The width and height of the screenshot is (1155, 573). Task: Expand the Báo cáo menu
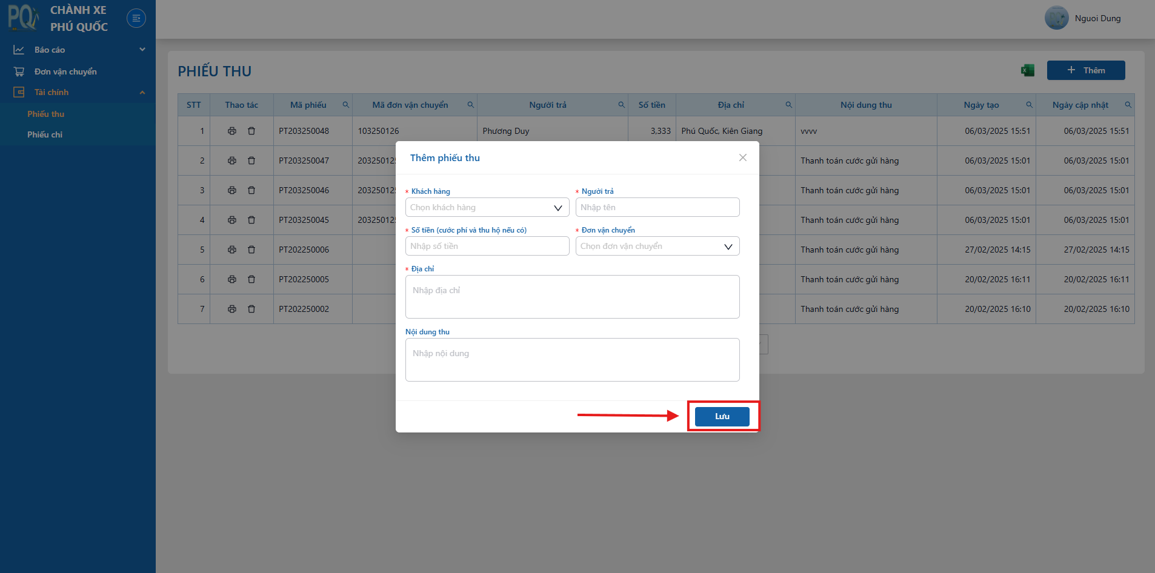(78, 50)
